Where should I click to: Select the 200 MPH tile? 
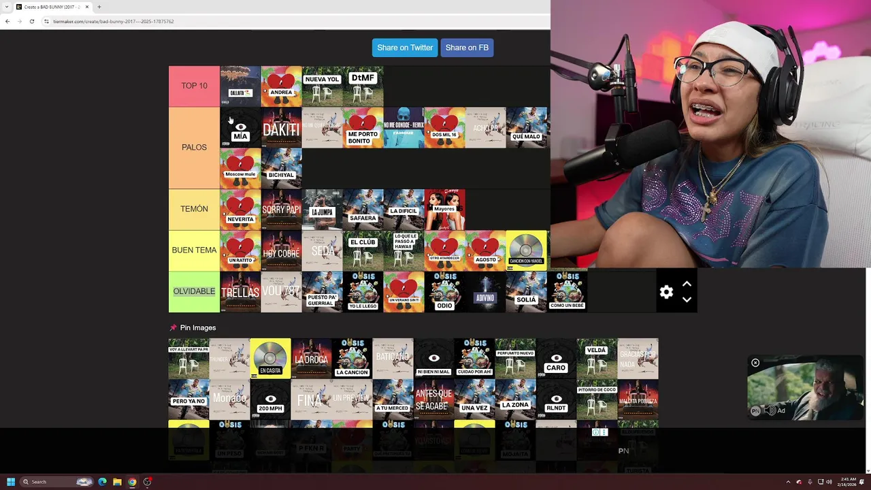tap(270, 399)
